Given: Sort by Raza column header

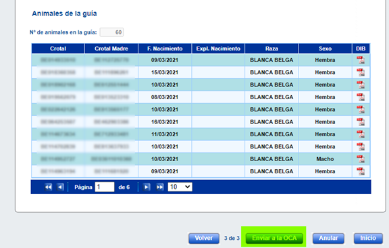Looking at the screenshot, I should pyautogui.click(x=271, y=49).
